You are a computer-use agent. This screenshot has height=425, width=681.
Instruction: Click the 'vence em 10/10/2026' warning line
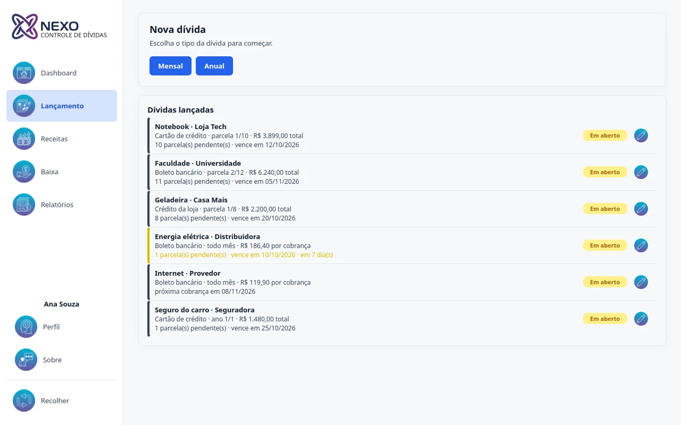point(244,255)
